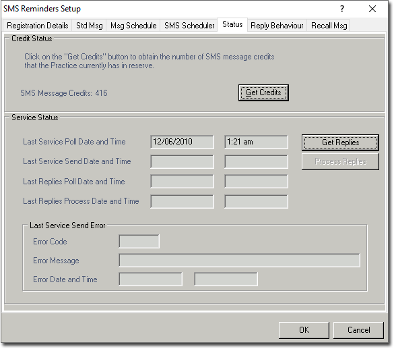This screenshot has width=394, height=349.
Task: Go to the SMS Scheduler tab
Action: pyautogui.click(x=189, y=26)
